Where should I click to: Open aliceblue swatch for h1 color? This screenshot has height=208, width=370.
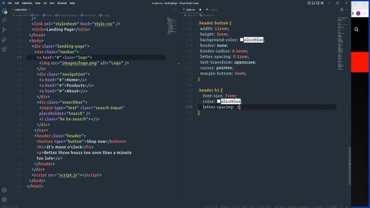219,101
